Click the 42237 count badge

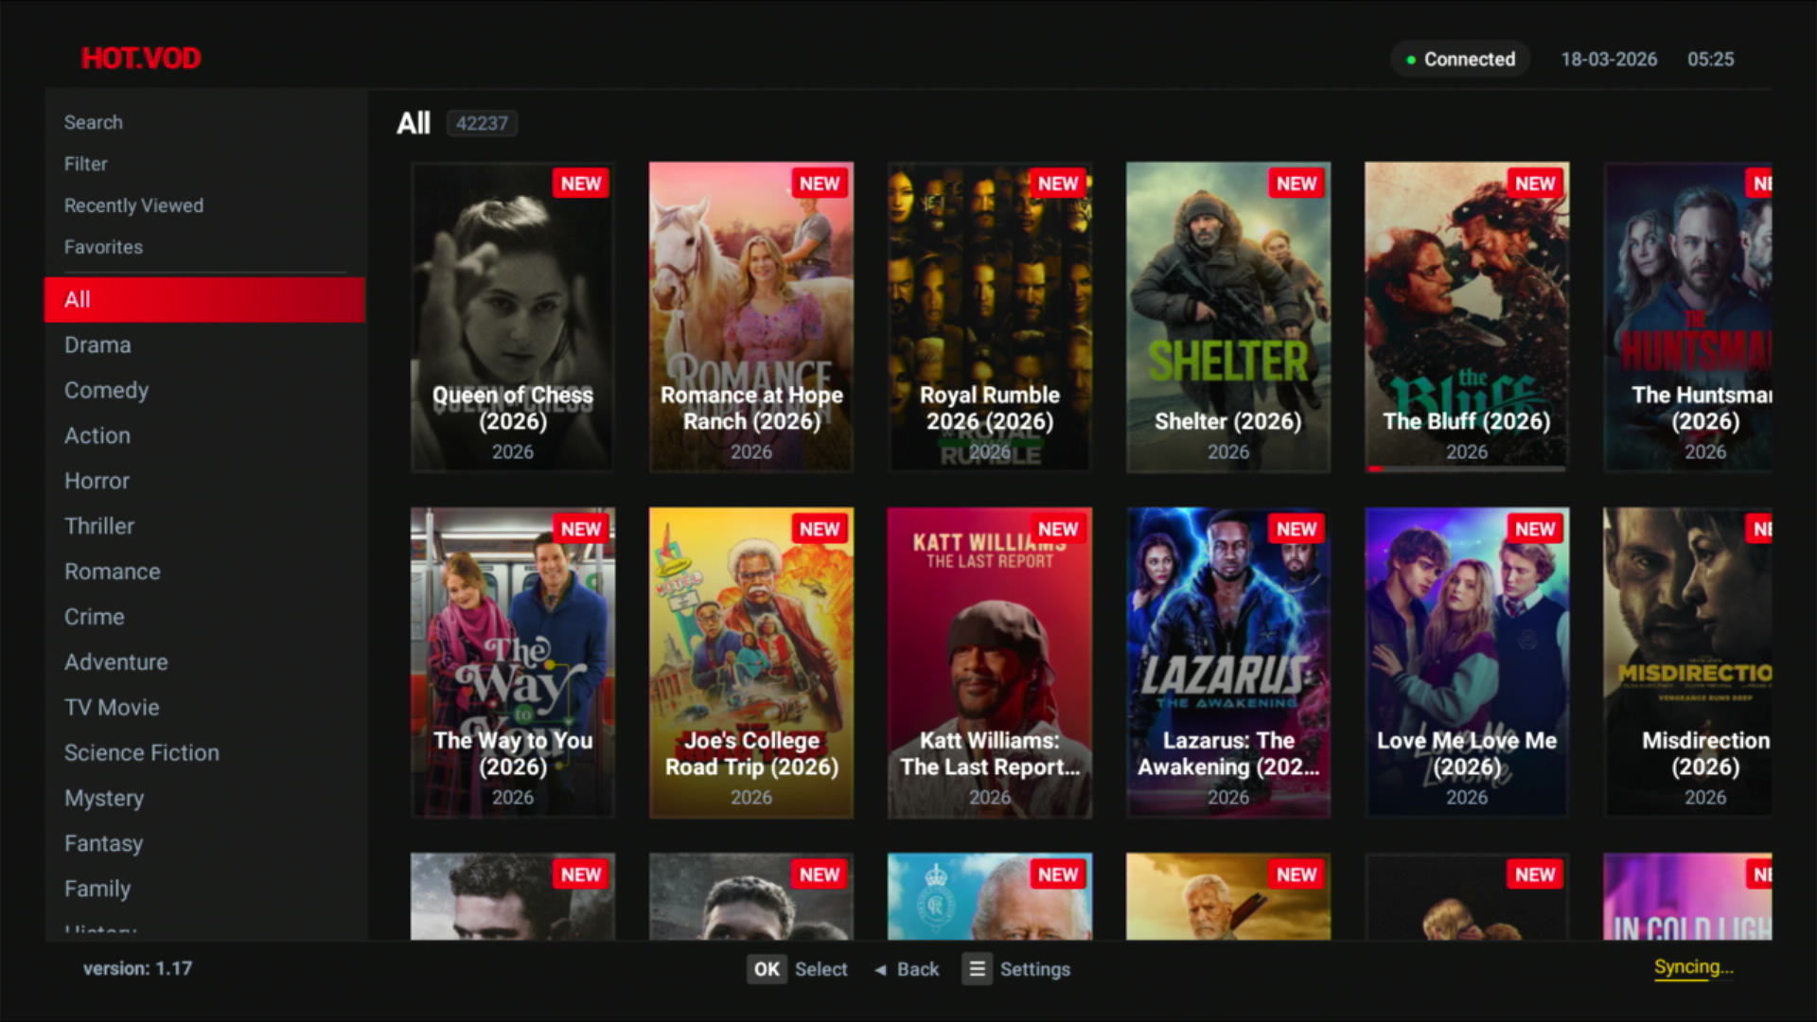pyautogui.click(x=482, y=123)
